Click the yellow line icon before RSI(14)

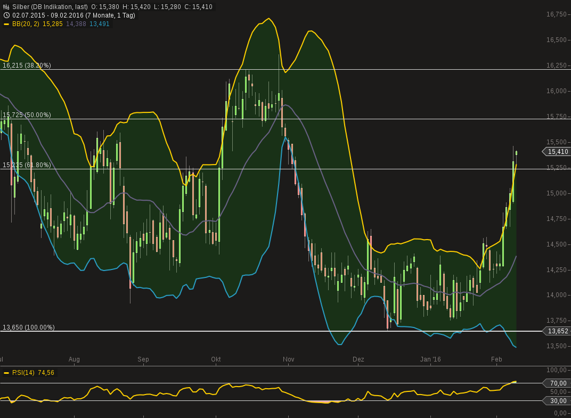tap(5, 373)
